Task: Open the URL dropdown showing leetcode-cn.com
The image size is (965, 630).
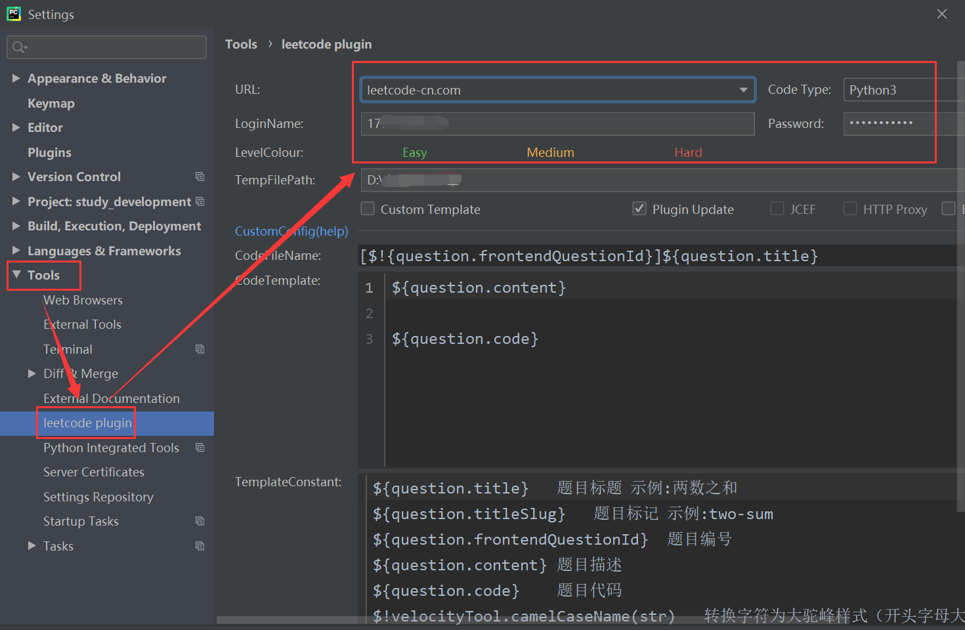Action: (x=557, y=90)
